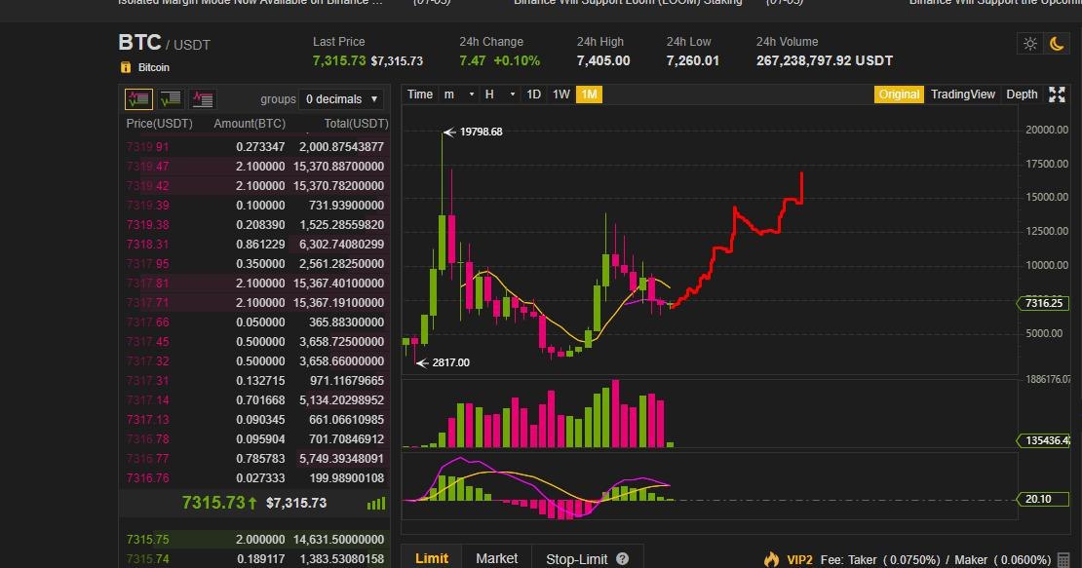The height and width of the screenshot is (568, 1082).
Task: Select sell order at price 7316.76
Action: (x=254, y=477)
